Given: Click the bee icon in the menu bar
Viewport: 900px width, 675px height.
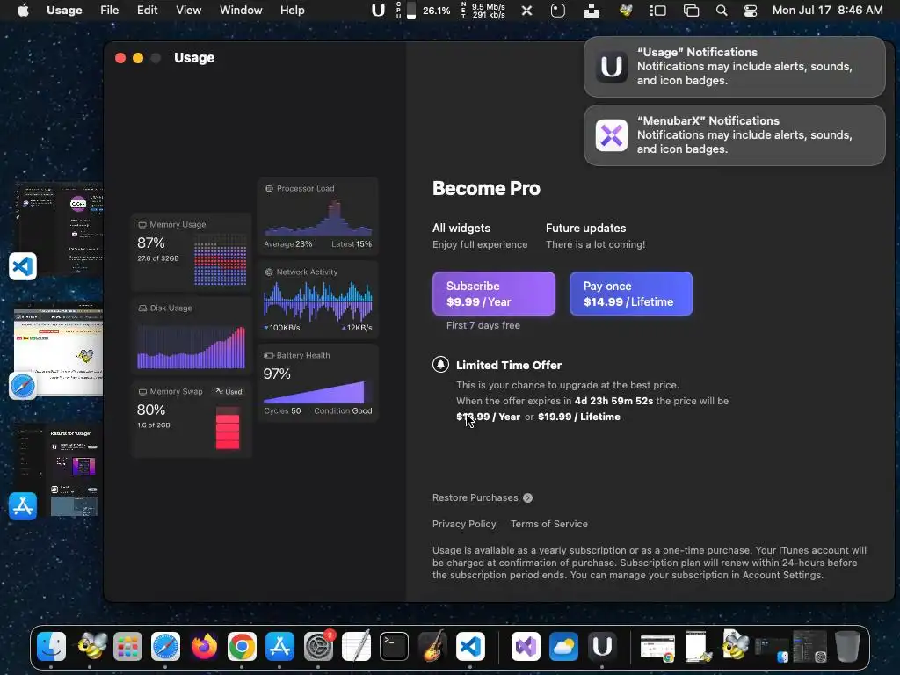Looking at the screenshot, I should 626,10.
